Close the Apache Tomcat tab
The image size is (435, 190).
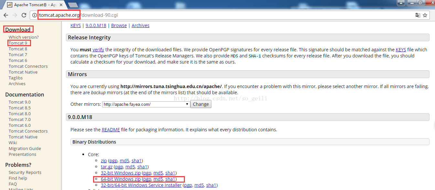[x=61, y=5]
